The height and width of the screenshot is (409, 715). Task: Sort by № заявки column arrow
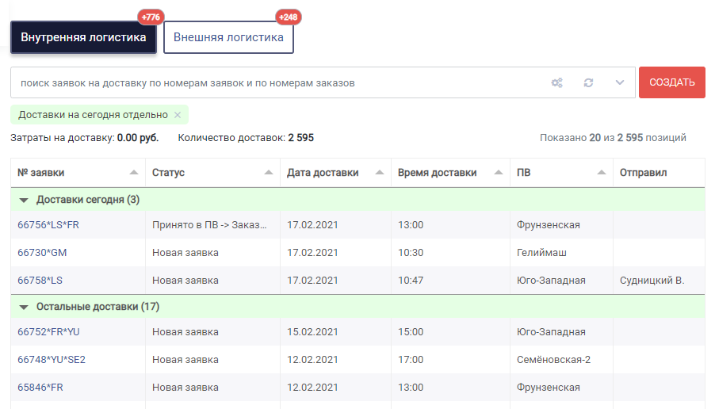pyautogui.click(x=134, y=172)
